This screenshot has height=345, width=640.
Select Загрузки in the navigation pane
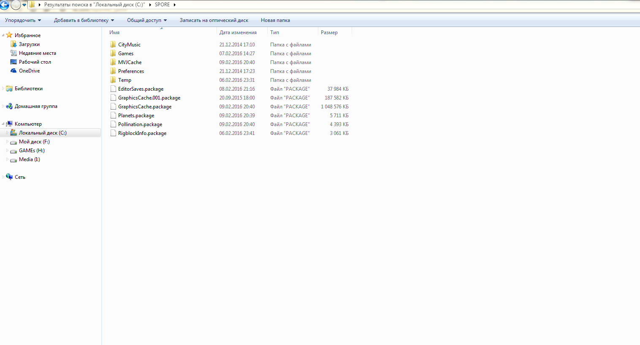coord(29,44)
